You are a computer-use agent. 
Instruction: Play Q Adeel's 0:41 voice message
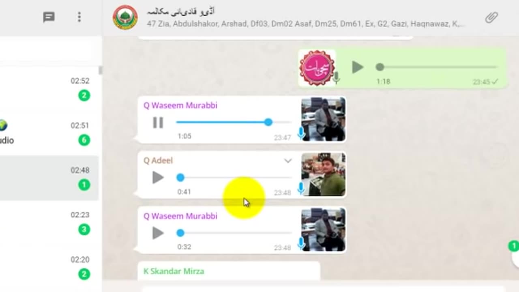click(158, 178)
